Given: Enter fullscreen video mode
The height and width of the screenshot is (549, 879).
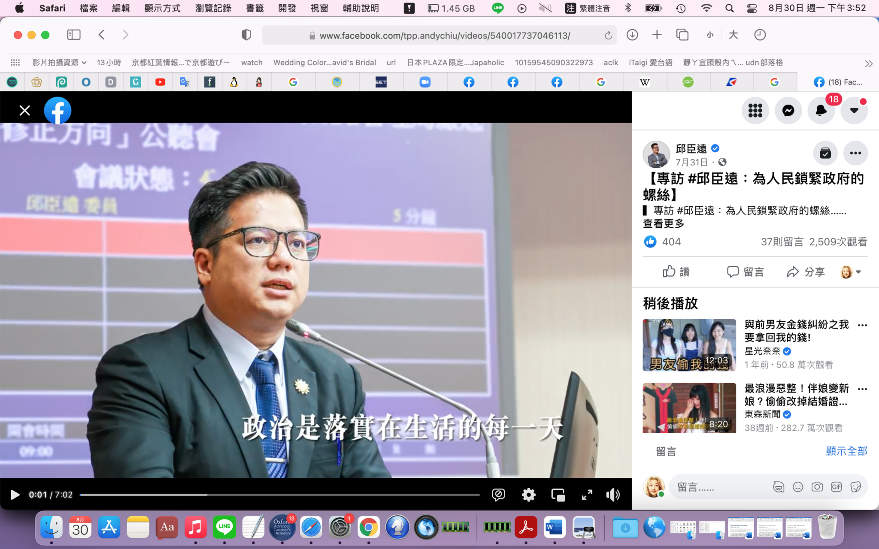Looking at the screenshot, I should (x=587, y=495).
